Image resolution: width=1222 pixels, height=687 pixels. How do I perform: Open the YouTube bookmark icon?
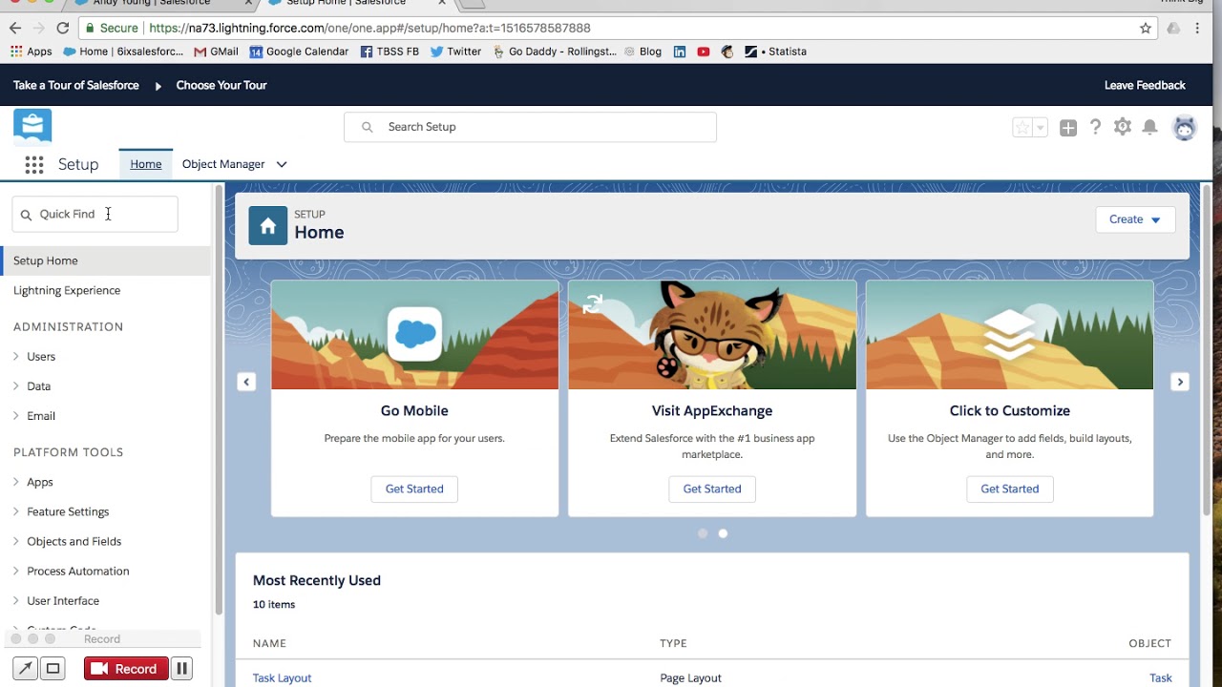tap(704, 52)
